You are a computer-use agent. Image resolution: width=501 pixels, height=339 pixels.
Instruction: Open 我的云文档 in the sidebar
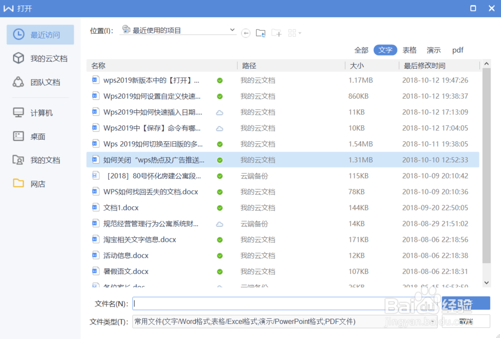click(x=40, y=59)
